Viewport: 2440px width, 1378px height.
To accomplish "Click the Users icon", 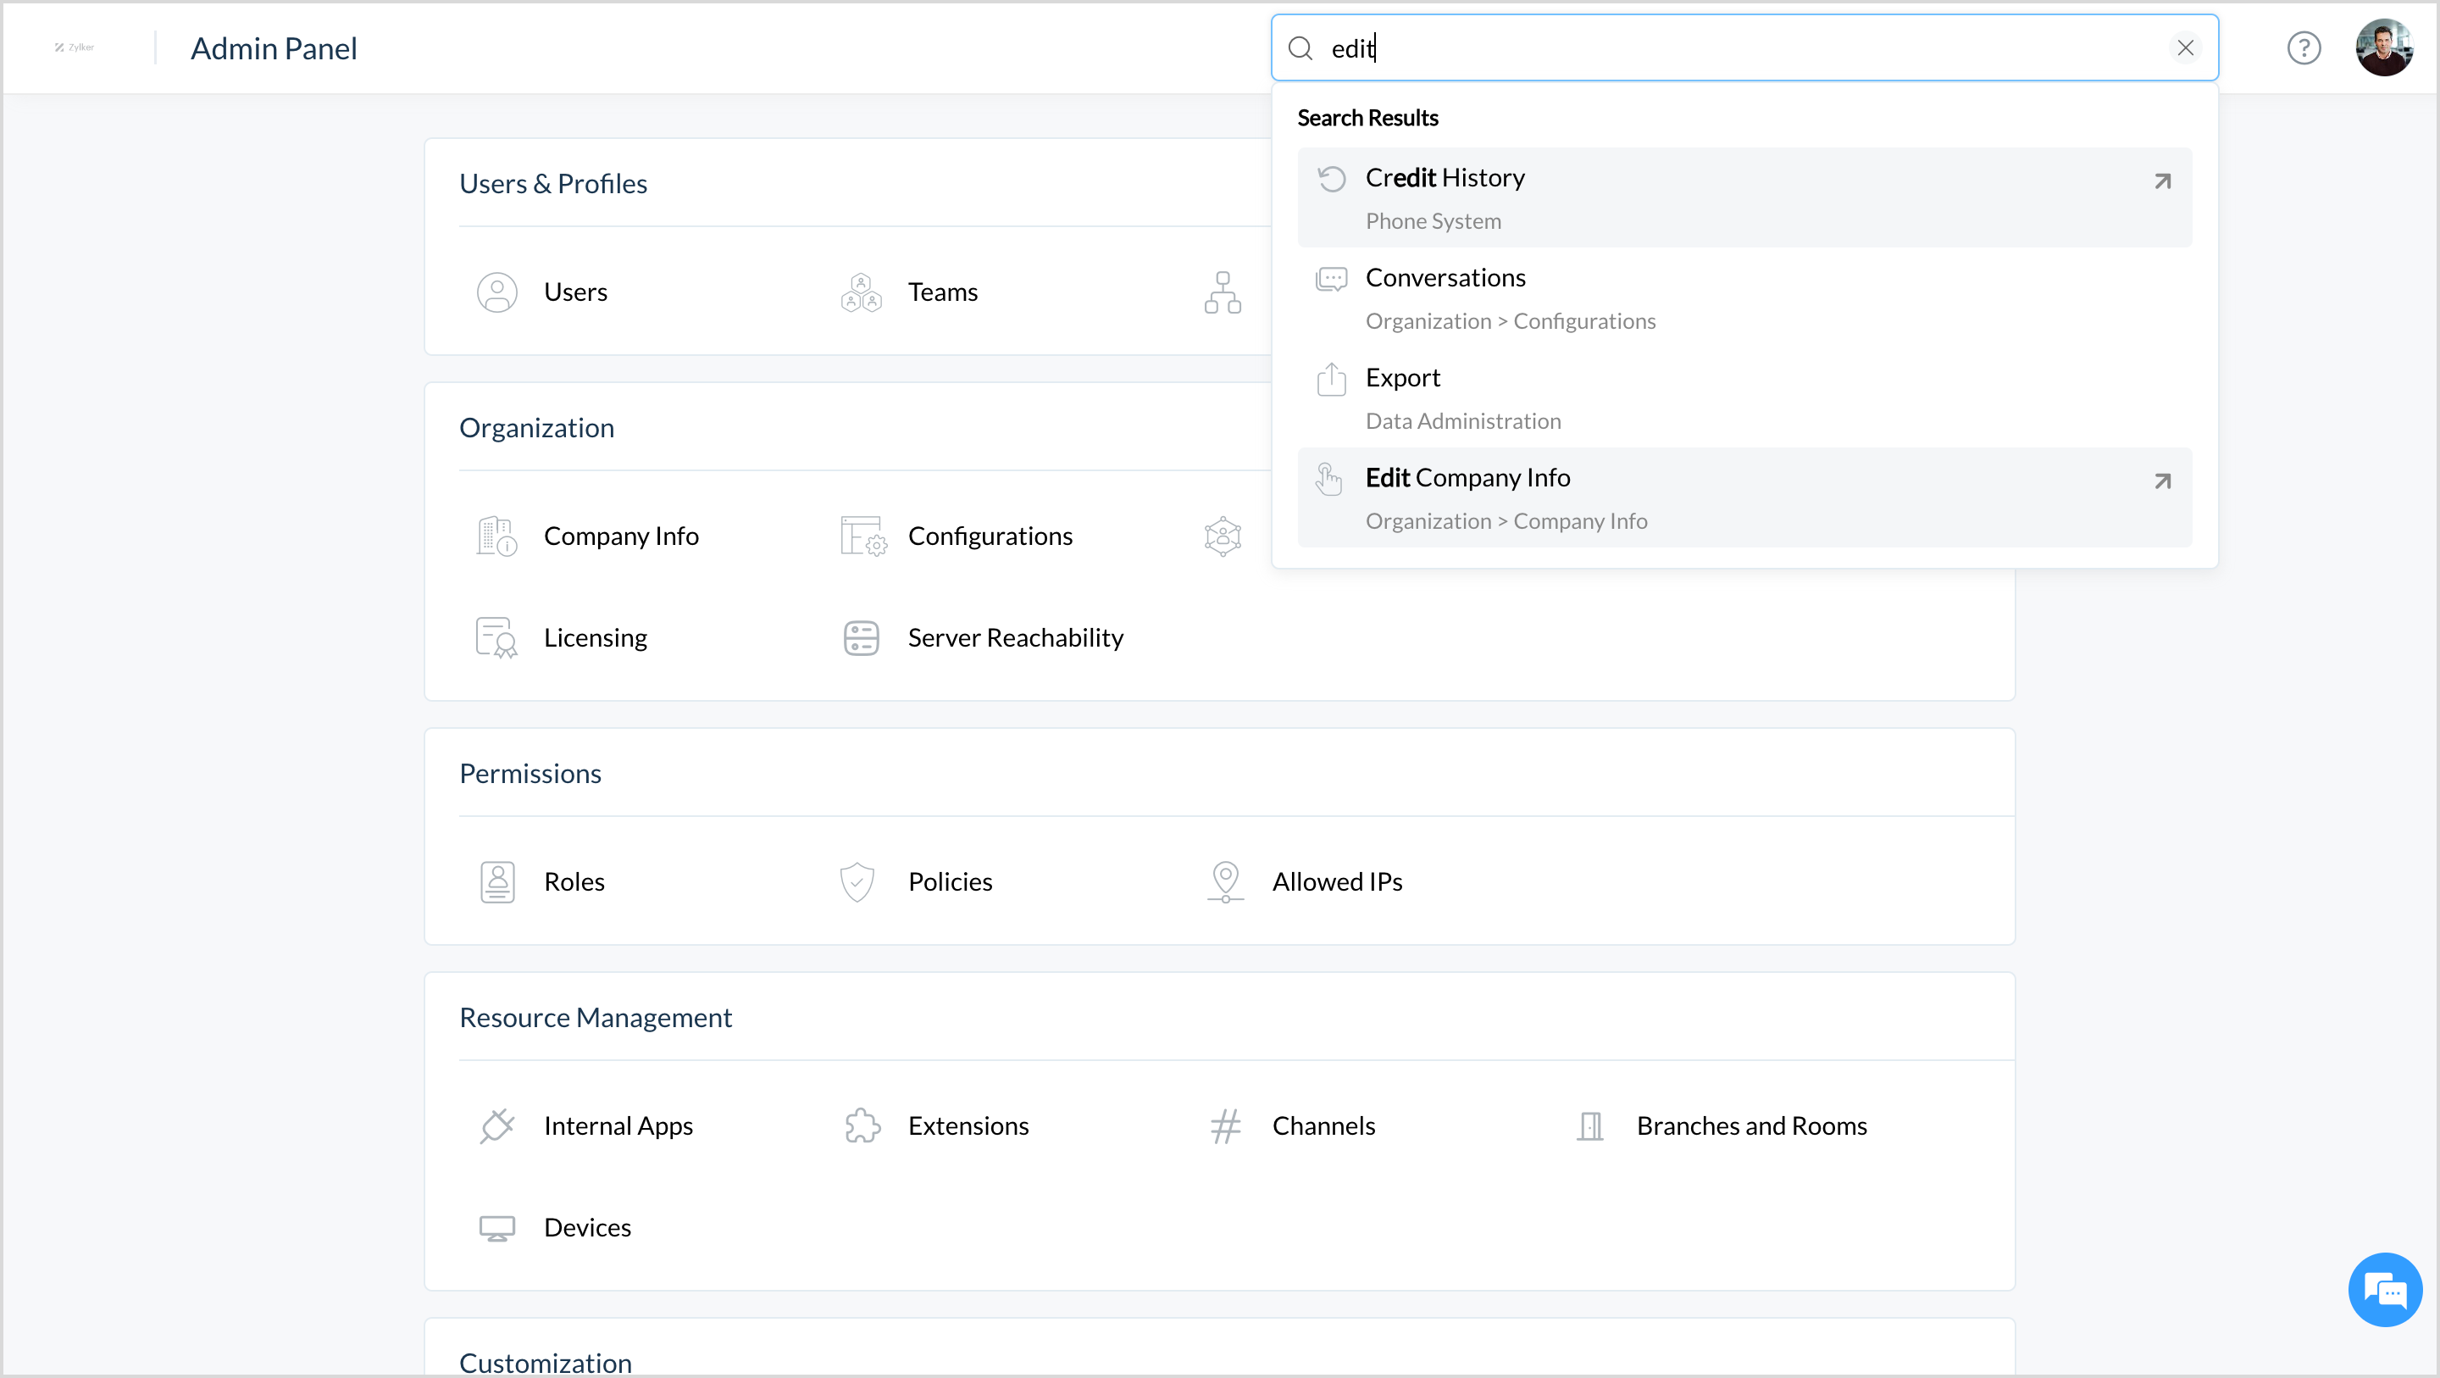I will 496,292.
